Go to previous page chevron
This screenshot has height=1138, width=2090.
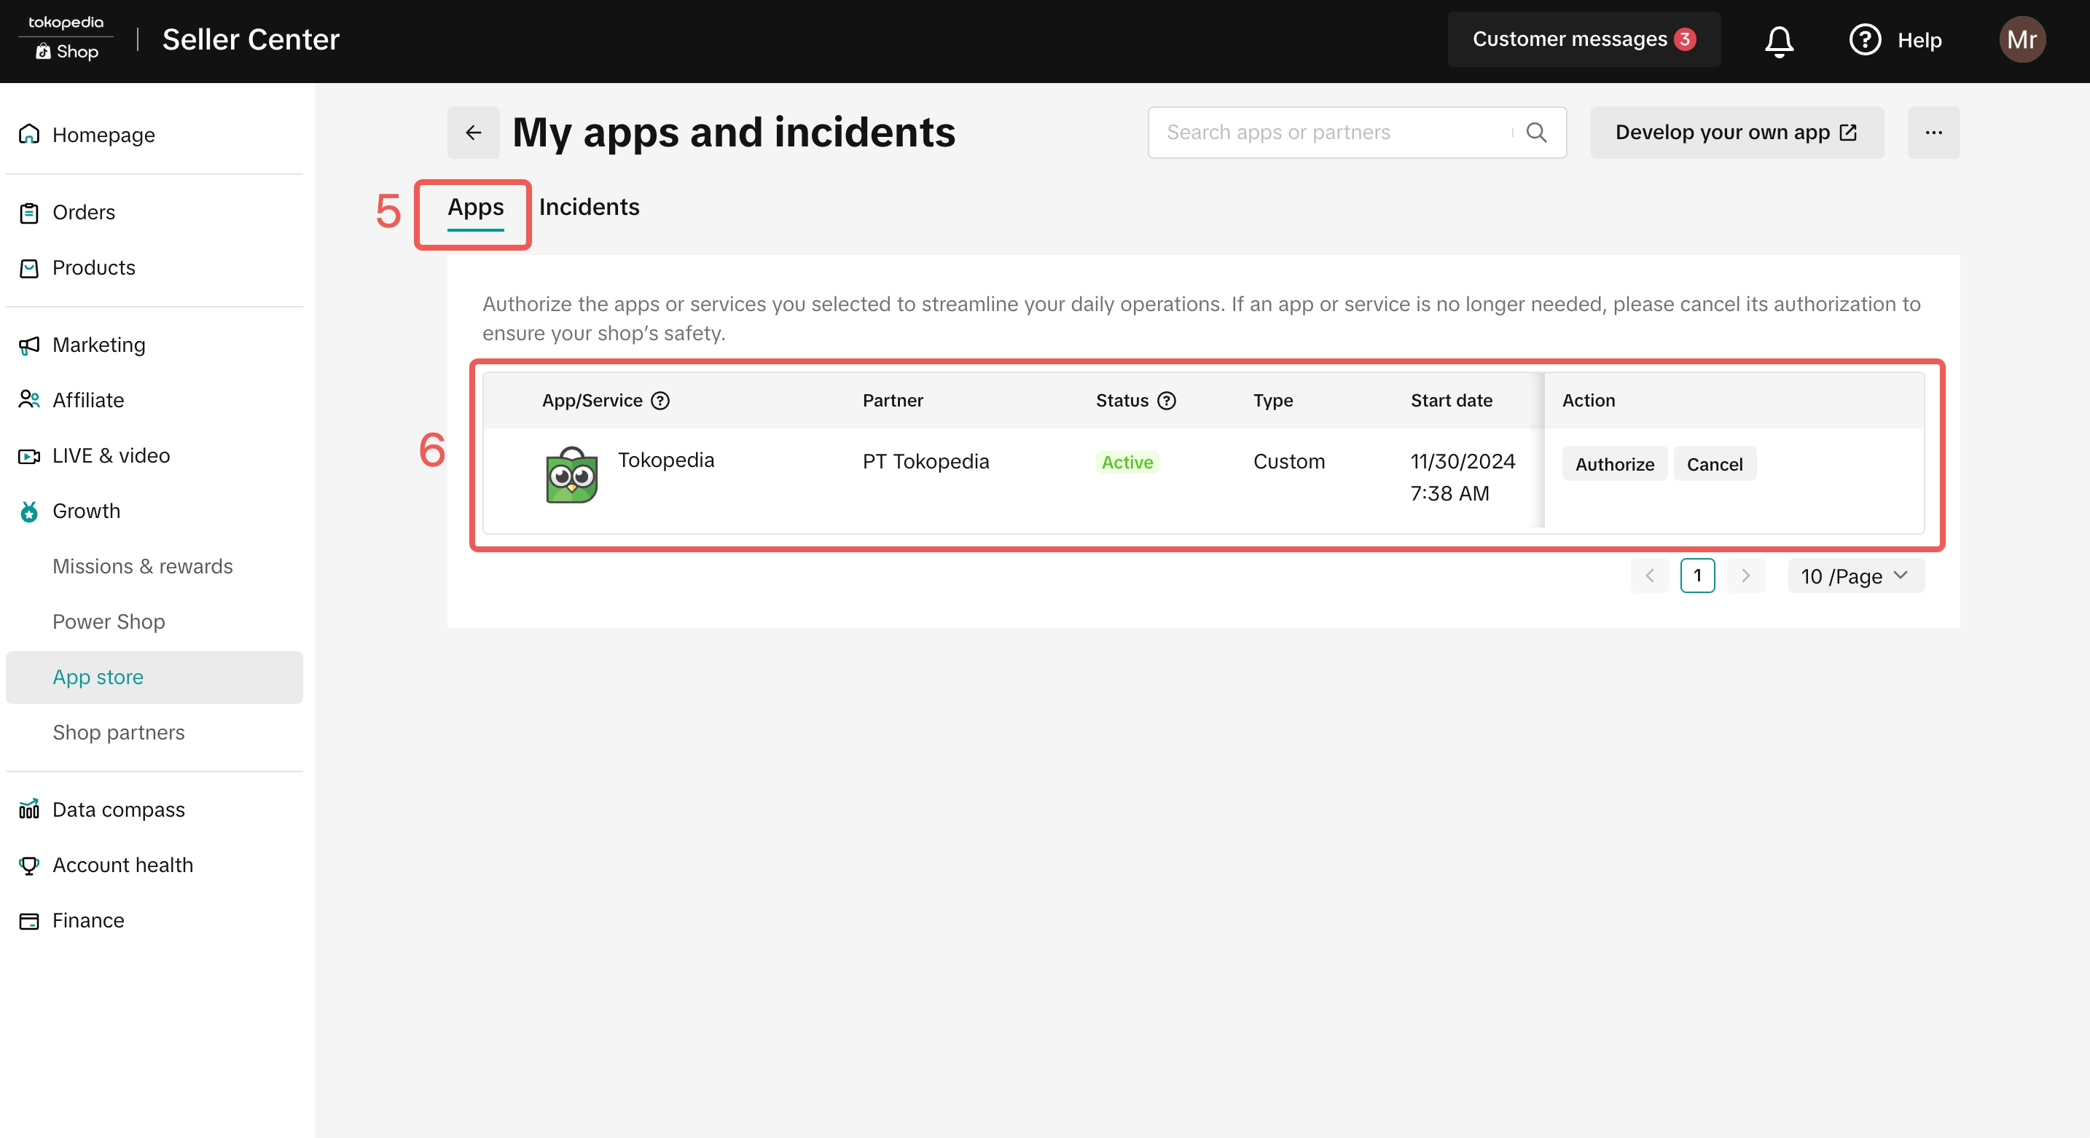(x=1649, y=576)
